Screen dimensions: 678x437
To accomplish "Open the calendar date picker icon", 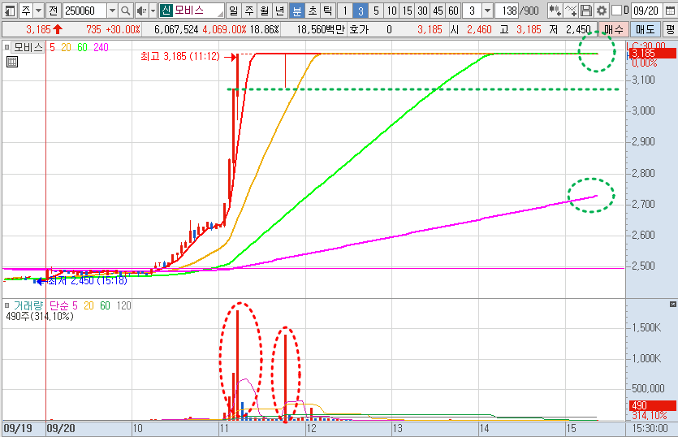I will [x=670, y=11].
